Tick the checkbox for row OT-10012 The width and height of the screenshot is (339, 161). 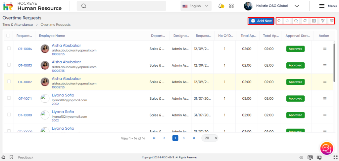click(9, 81)
